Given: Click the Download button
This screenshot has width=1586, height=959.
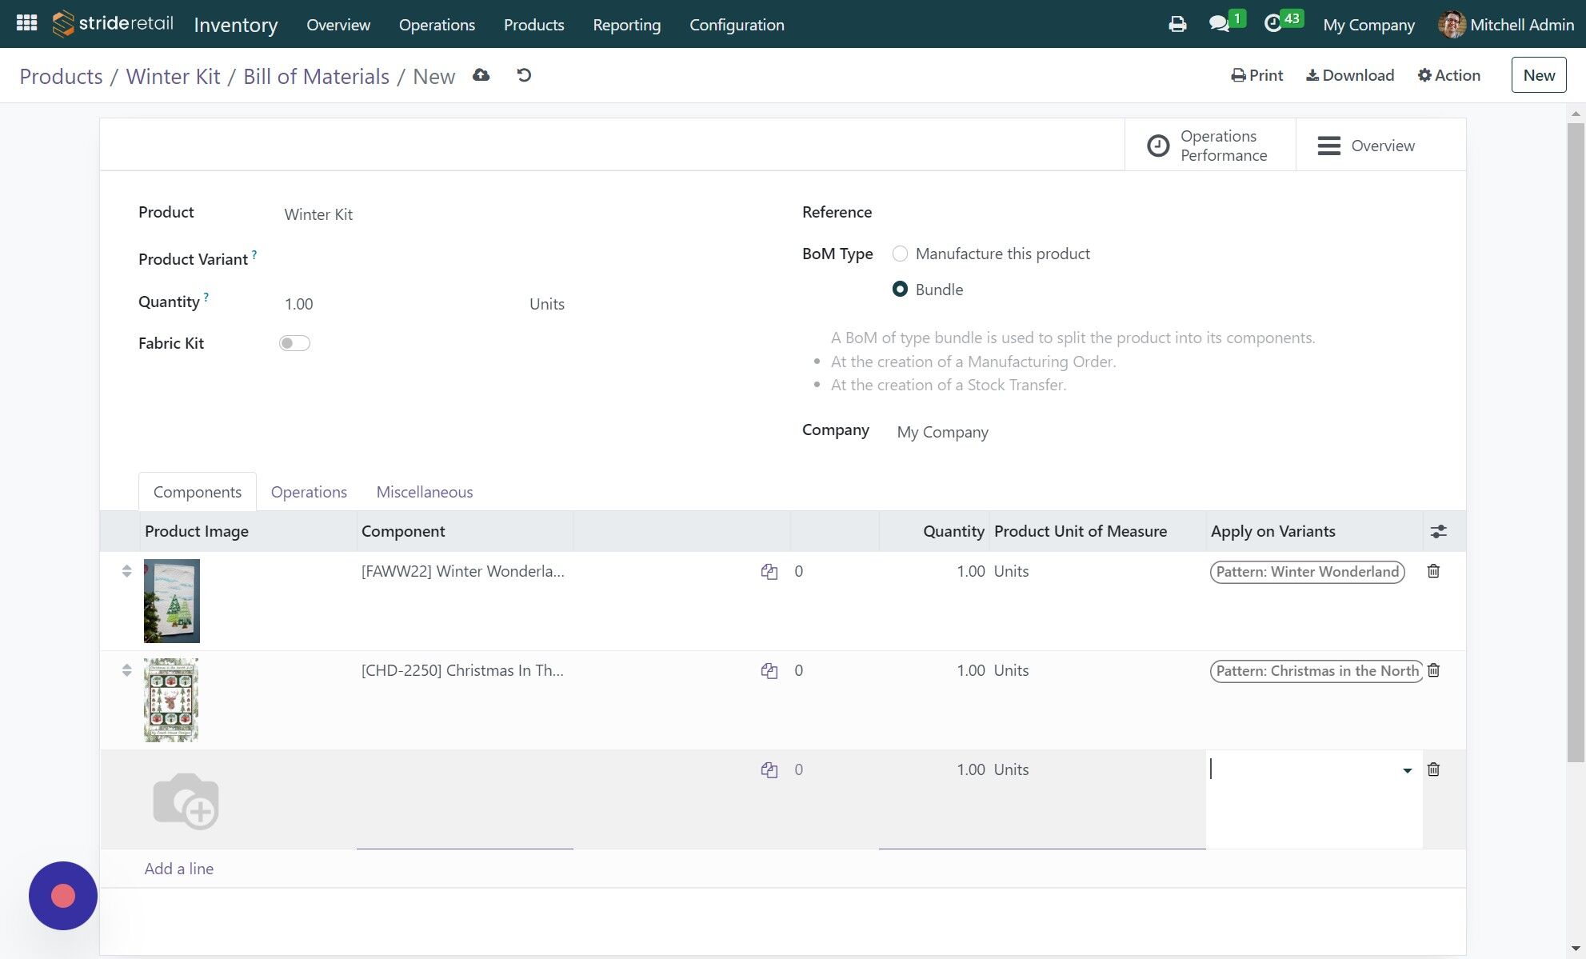Looking at the screenshot, I should [x=1350, y=75].
